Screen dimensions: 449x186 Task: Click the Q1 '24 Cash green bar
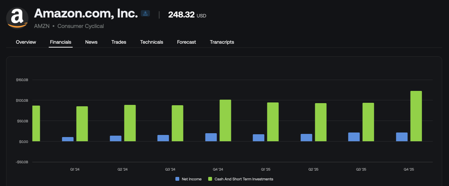click(82, 124)
